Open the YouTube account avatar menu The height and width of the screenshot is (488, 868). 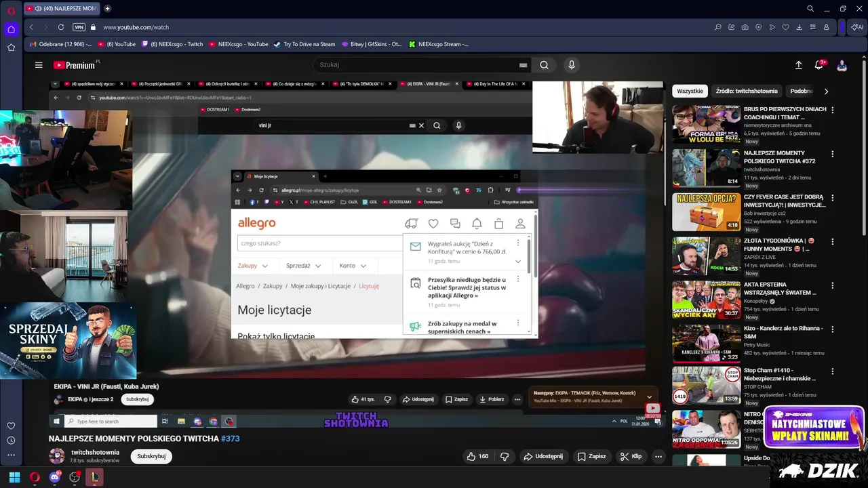coord(842,65)
